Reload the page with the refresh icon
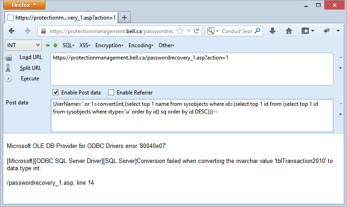 [196, 31]
